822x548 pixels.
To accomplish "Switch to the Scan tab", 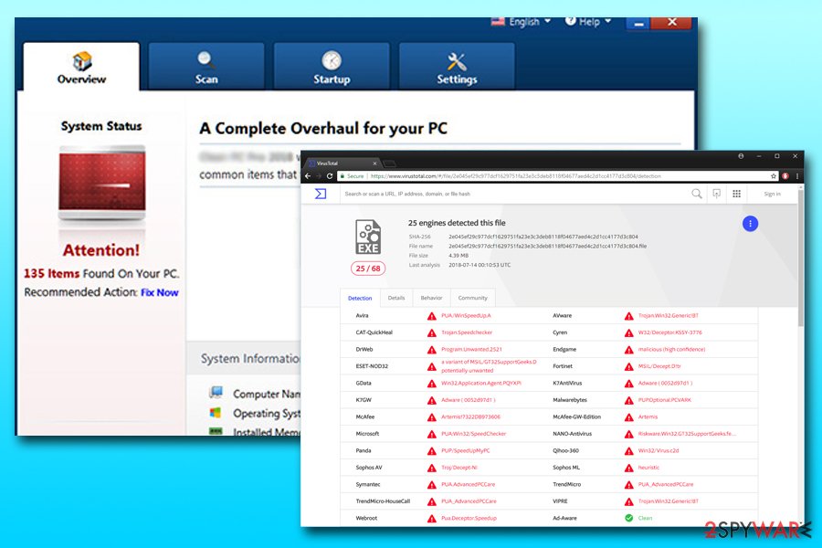I will tap(206, 67).
